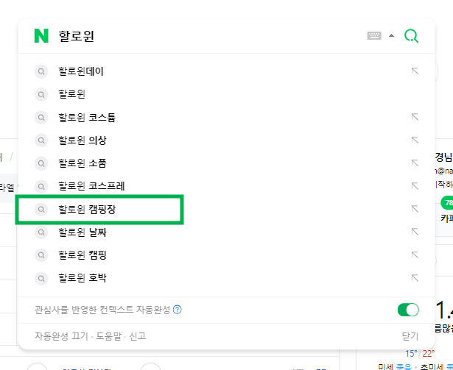Toggle context autocomplete switch off
This screenshot has height=370, width=453.
pyautogui.click(x=408, y=310)
